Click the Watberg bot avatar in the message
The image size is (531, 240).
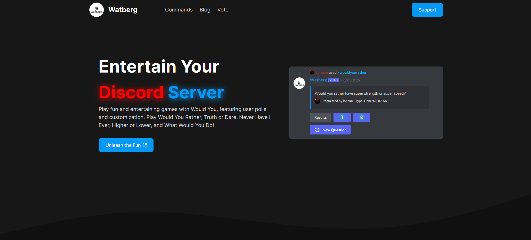[x=299, y=83]
